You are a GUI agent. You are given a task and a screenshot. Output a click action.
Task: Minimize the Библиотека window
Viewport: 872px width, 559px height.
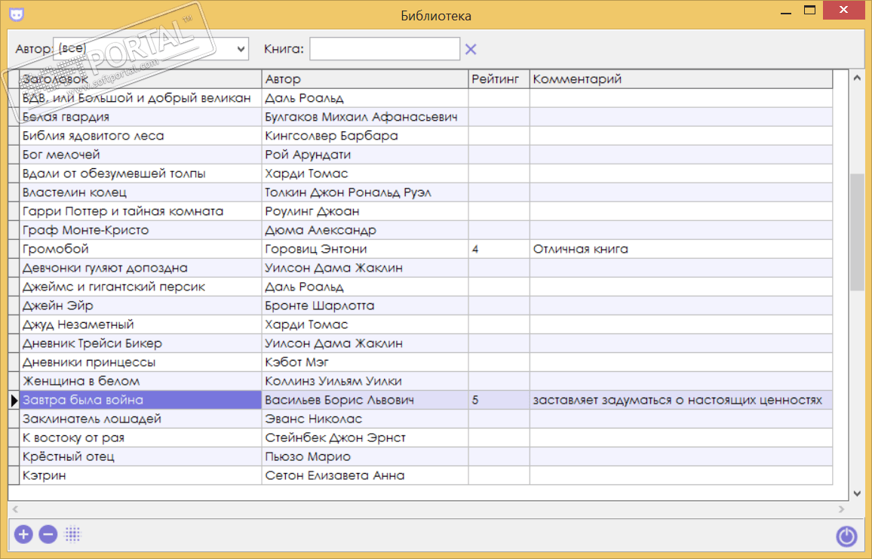click(x=786, y=11)
